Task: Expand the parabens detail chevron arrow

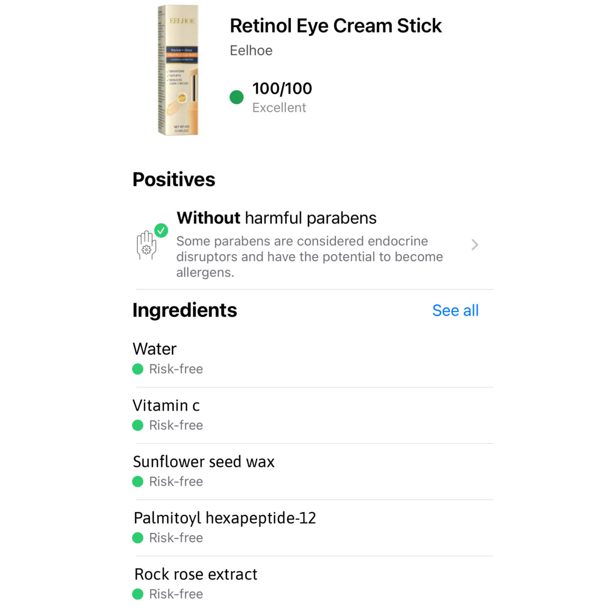Action: pyautogui.click(x=474, y=245)
